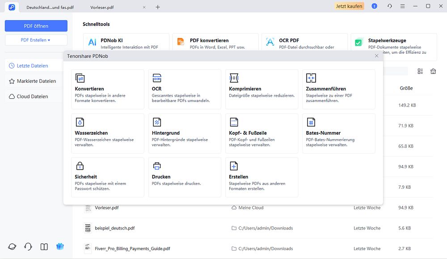Click the 2.7 KB size value
The image size is (447, 259).
(x=405, y=249)
